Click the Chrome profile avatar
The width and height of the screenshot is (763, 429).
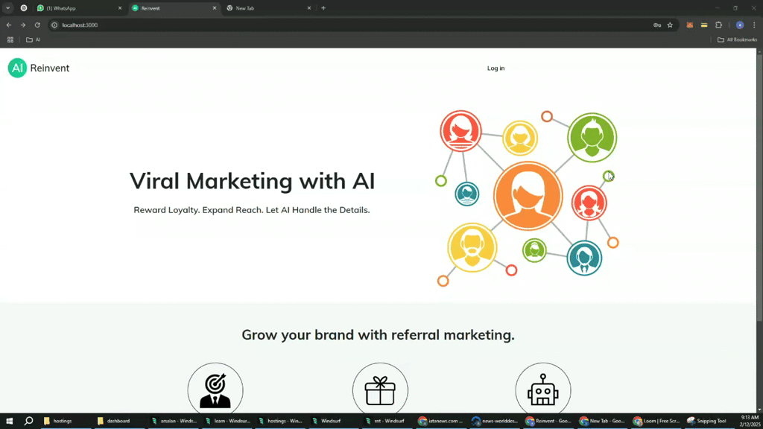click(738, 25)
